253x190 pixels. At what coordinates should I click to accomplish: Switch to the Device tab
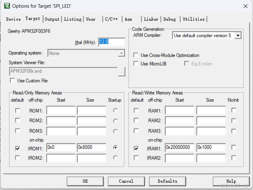(x=14, y=19)
